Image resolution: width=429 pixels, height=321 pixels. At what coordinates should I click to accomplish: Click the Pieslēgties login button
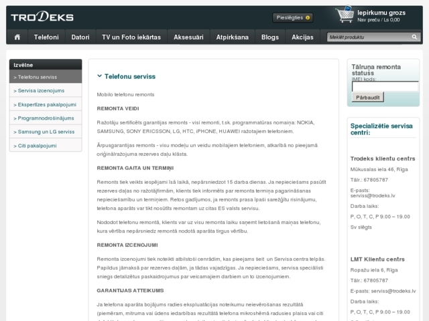[292, 18]
